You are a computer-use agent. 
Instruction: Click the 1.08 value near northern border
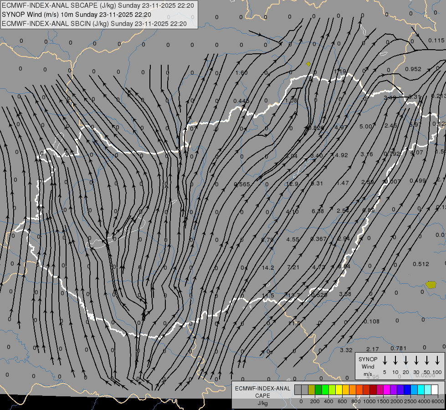(291, 100)
